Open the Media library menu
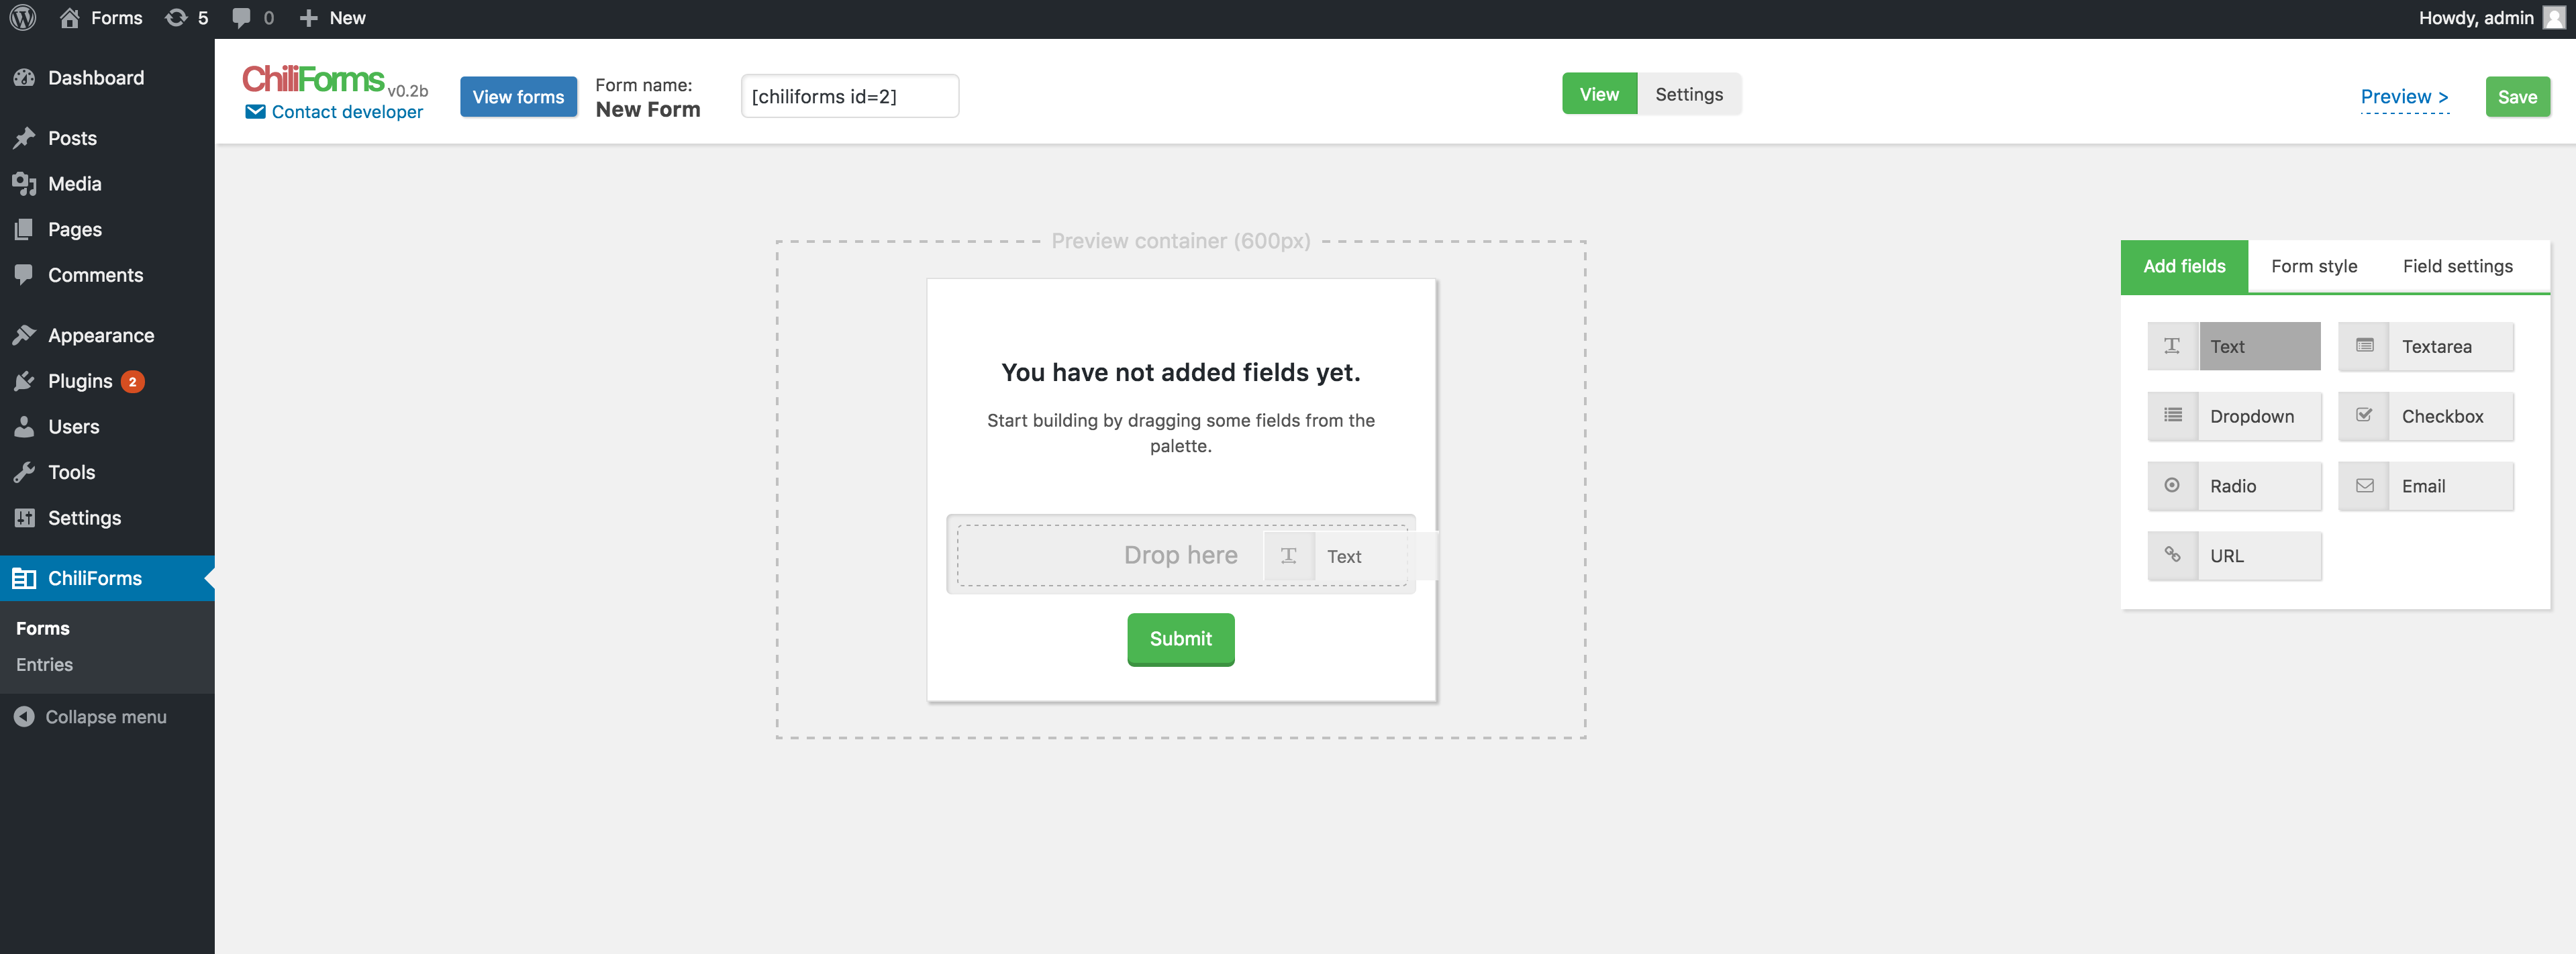2576x954 pixels. tap(107, 184)
